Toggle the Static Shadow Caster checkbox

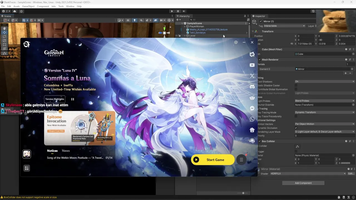pyautogui.click(x=296, y=86)
